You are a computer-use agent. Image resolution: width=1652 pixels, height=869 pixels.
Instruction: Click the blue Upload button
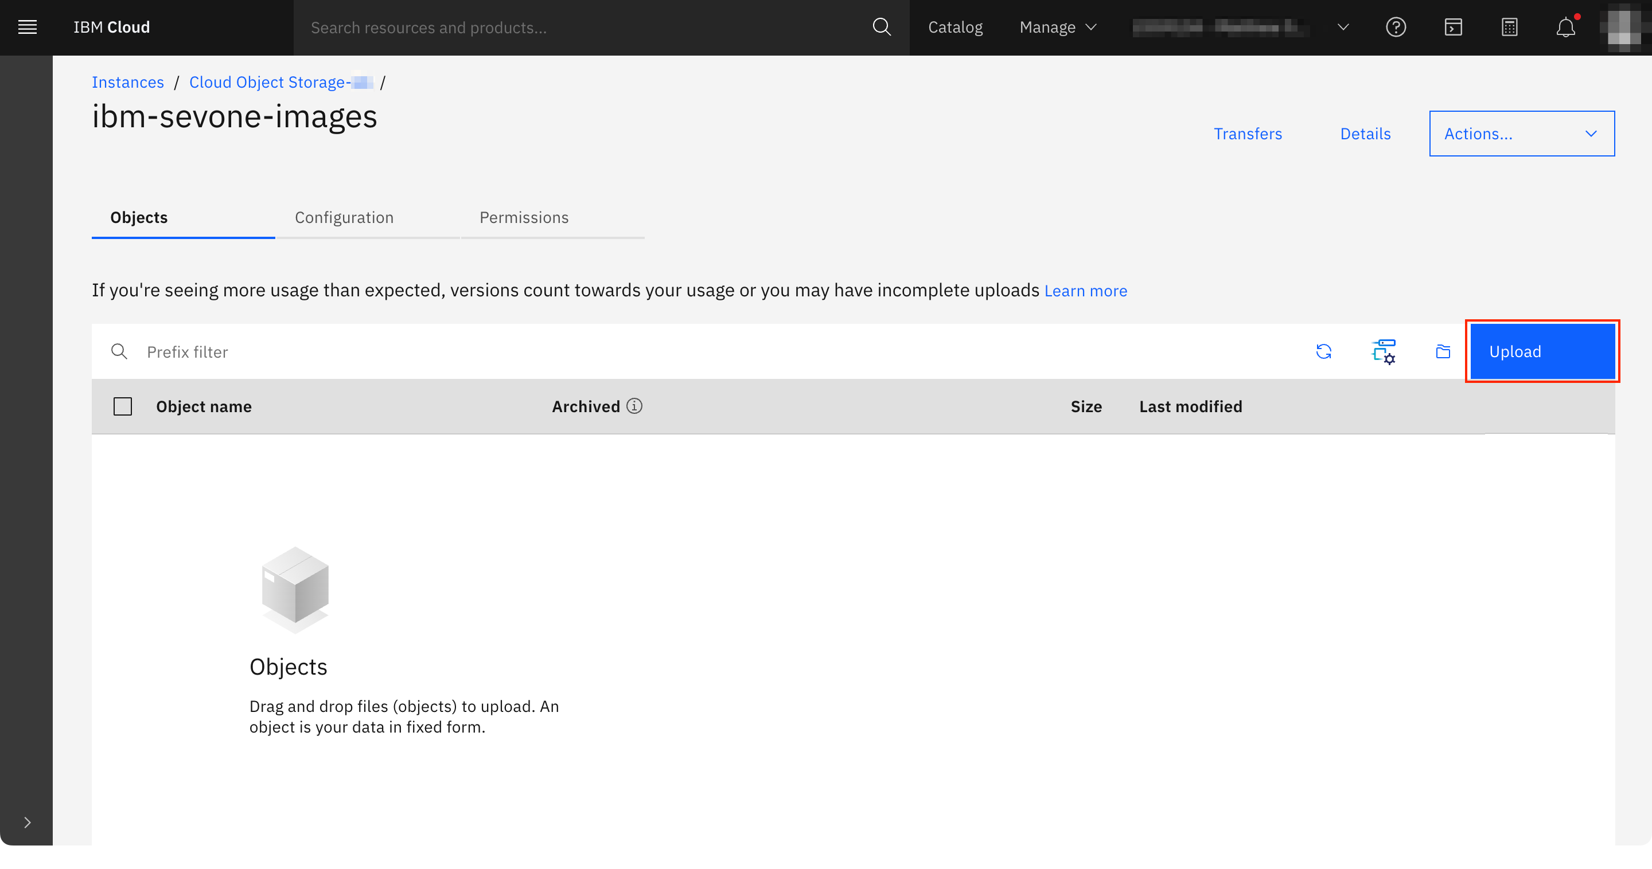pos(1542,352)
